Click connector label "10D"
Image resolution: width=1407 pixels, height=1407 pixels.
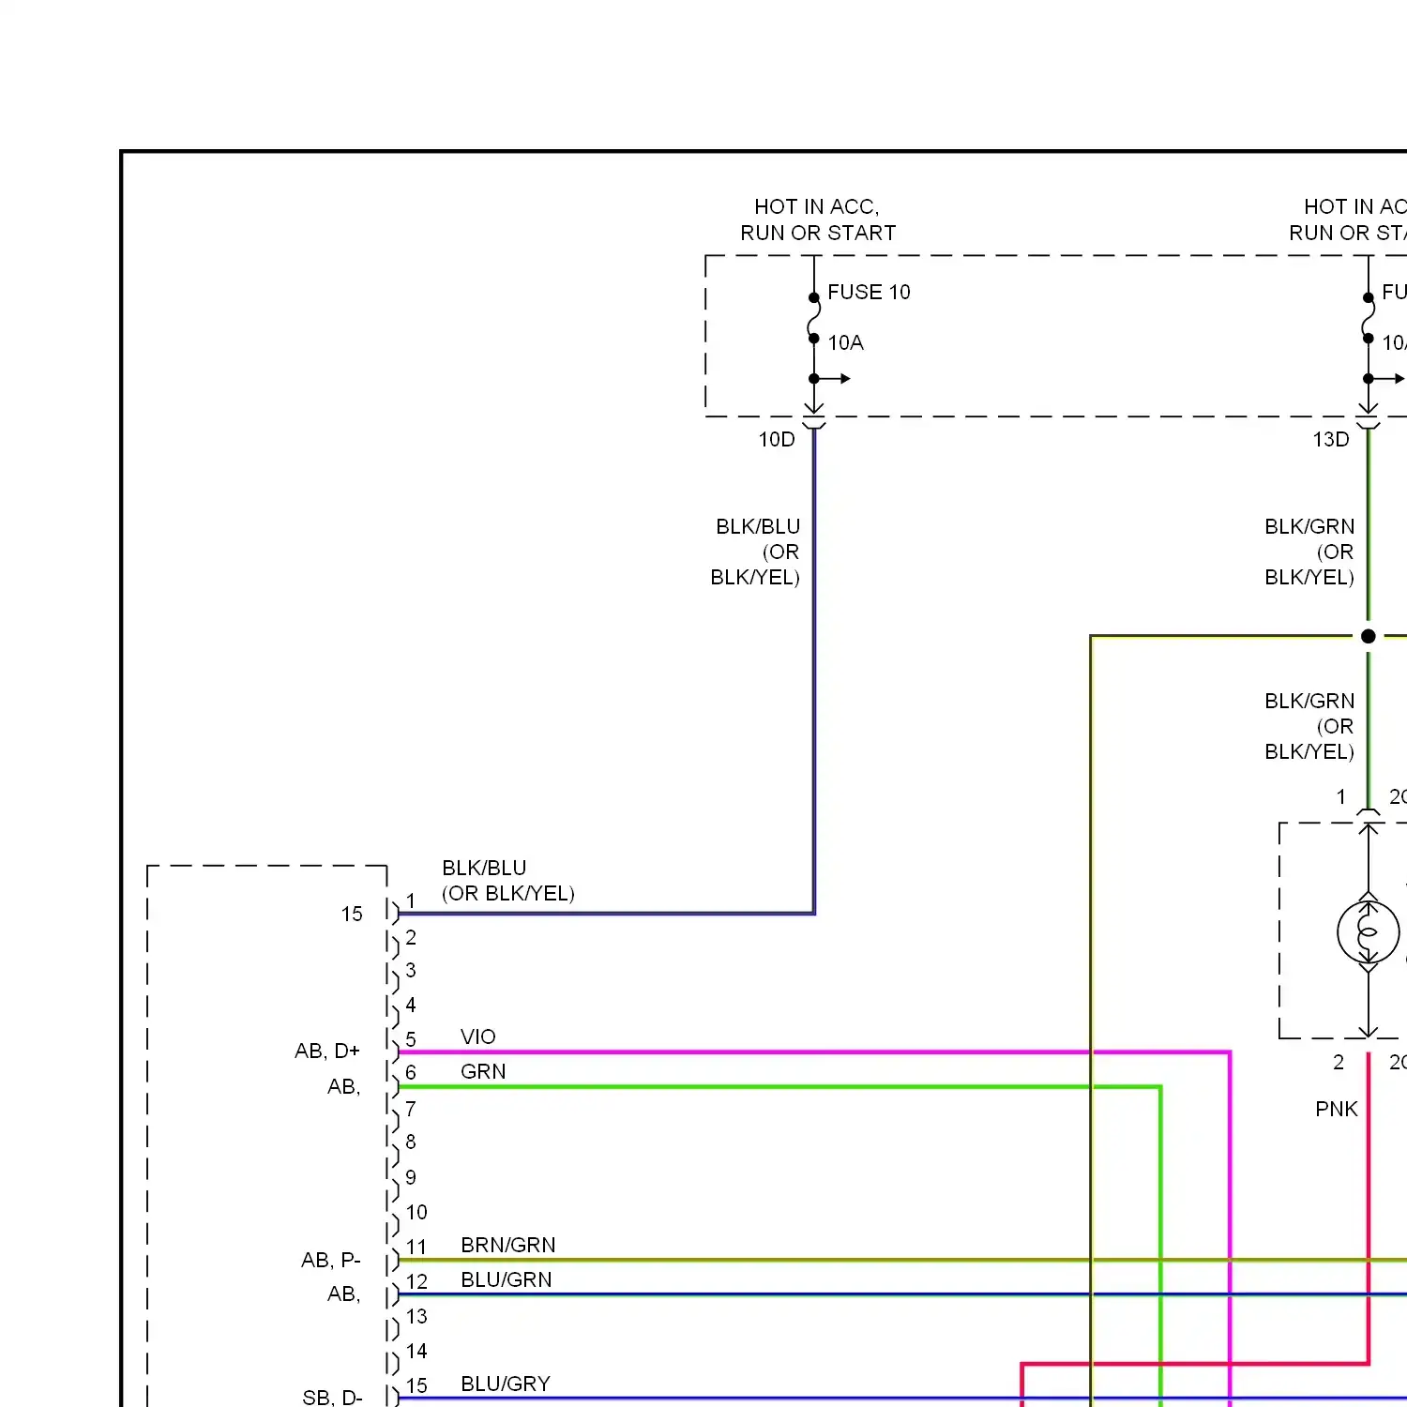777,439
